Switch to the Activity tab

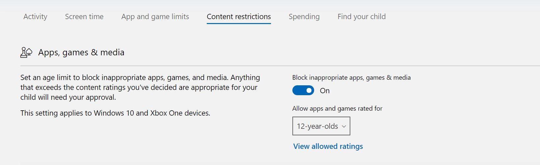tap(35, 16)
